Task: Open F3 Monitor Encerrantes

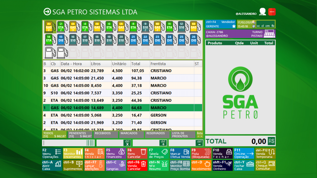Action: tap(73, 153)
